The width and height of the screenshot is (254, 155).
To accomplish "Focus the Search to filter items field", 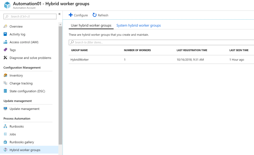I will tap(161, 42).
